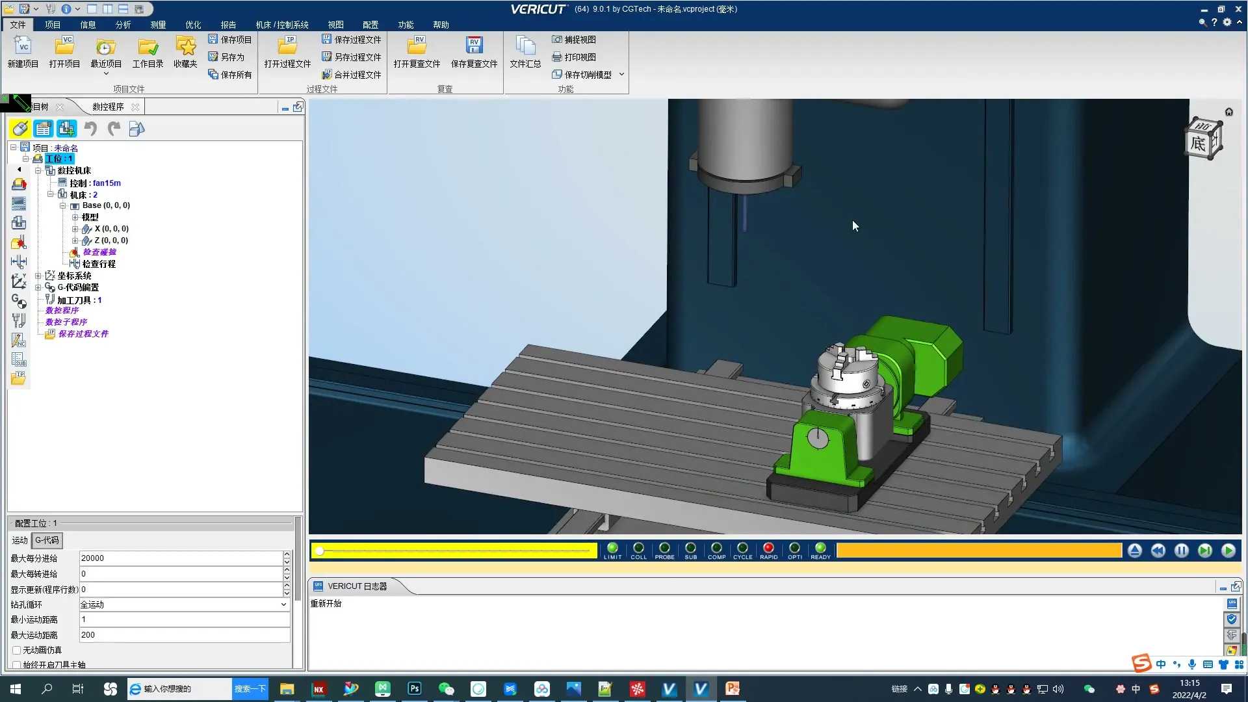Click the 保存项目 (Save Project) button
The width and height of the screenshot is (1248, 702).
pyautogui.click(x=230, y=40)
